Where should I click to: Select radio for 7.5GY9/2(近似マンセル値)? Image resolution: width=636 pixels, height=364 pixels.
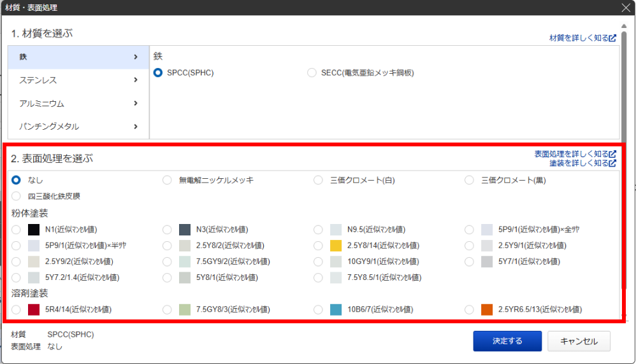(x=167, y=262)
